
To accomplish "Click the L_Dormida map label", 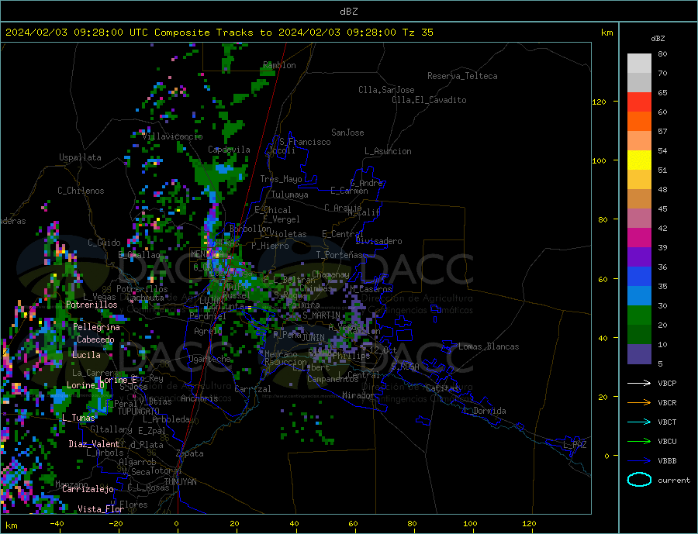I will [485, 411].
